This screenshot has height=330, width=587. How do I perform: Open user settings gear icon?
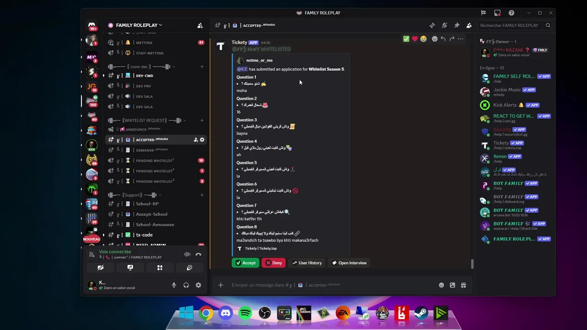coord(199,285)
